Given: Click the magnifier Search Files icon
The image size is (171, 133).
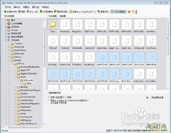Looking at the screenshot, I should point(98,12).
